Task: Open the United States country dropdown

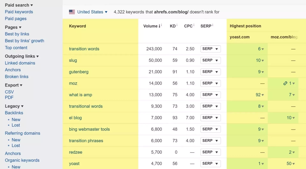Action: click(92, 12)
